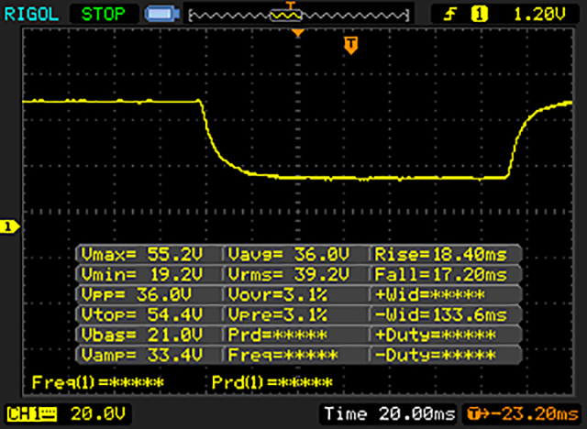Click the Prd(1)=***** readout below the table
Image resolution: width=587 pixels, height=429 pixels.
(272, 382)
